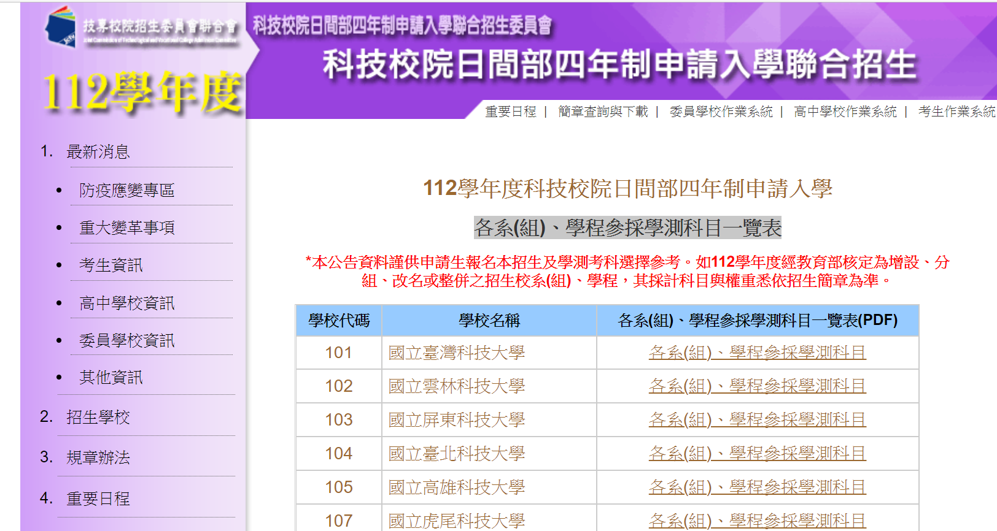Click the highlighted 各系(組)、學程參採學測科目一覽表 heading
997x531 pixels.
coord(627,227)
